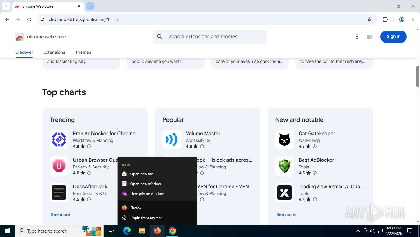The width and height of the screenshot is (420, 237).
Task: Open Best AdBlocker title link
Action: tap(316, 160)
